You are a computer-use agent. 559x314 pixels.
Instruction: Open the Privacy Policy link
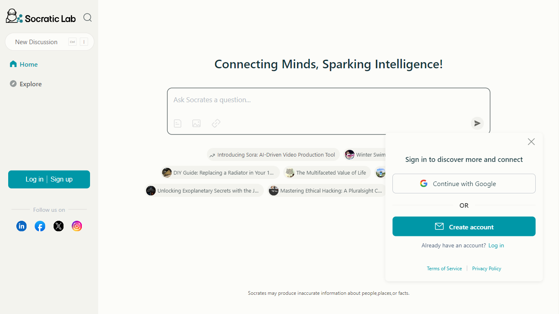(487, 269)
